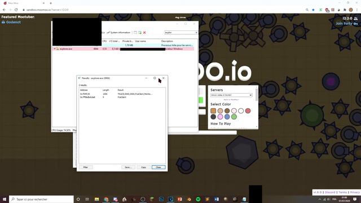The image size is (361, 203).
Task: Open the browser extensions puzzle icon
Action: [345, 10]
